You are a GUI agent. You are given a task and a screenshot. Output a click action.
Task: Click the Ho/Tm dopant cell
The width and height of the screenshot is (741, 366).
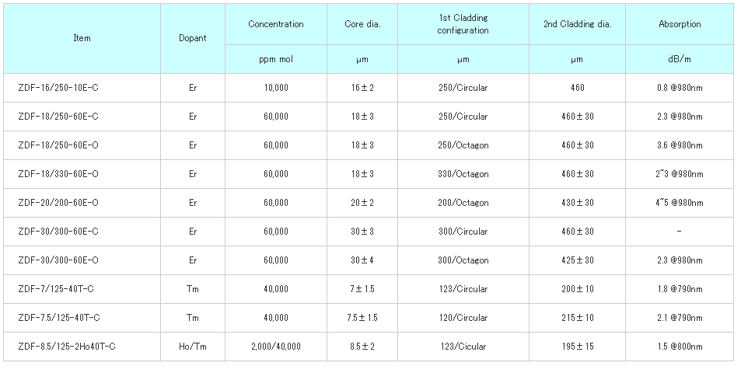pos(193,347)
